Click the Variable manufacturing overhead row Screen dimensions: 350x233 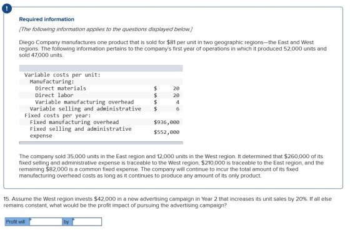[101, 102]
